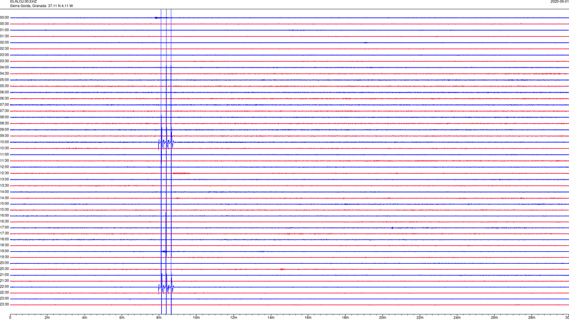Screen dimensions: 569x320
Task: Select the 04:00 trace time label
Action: [x=4, y=67]
